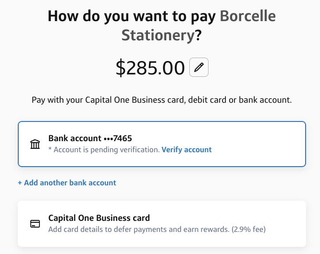Choose the Capital One Business card option
The width and height of the screenshot is (320, 254).
161,224
